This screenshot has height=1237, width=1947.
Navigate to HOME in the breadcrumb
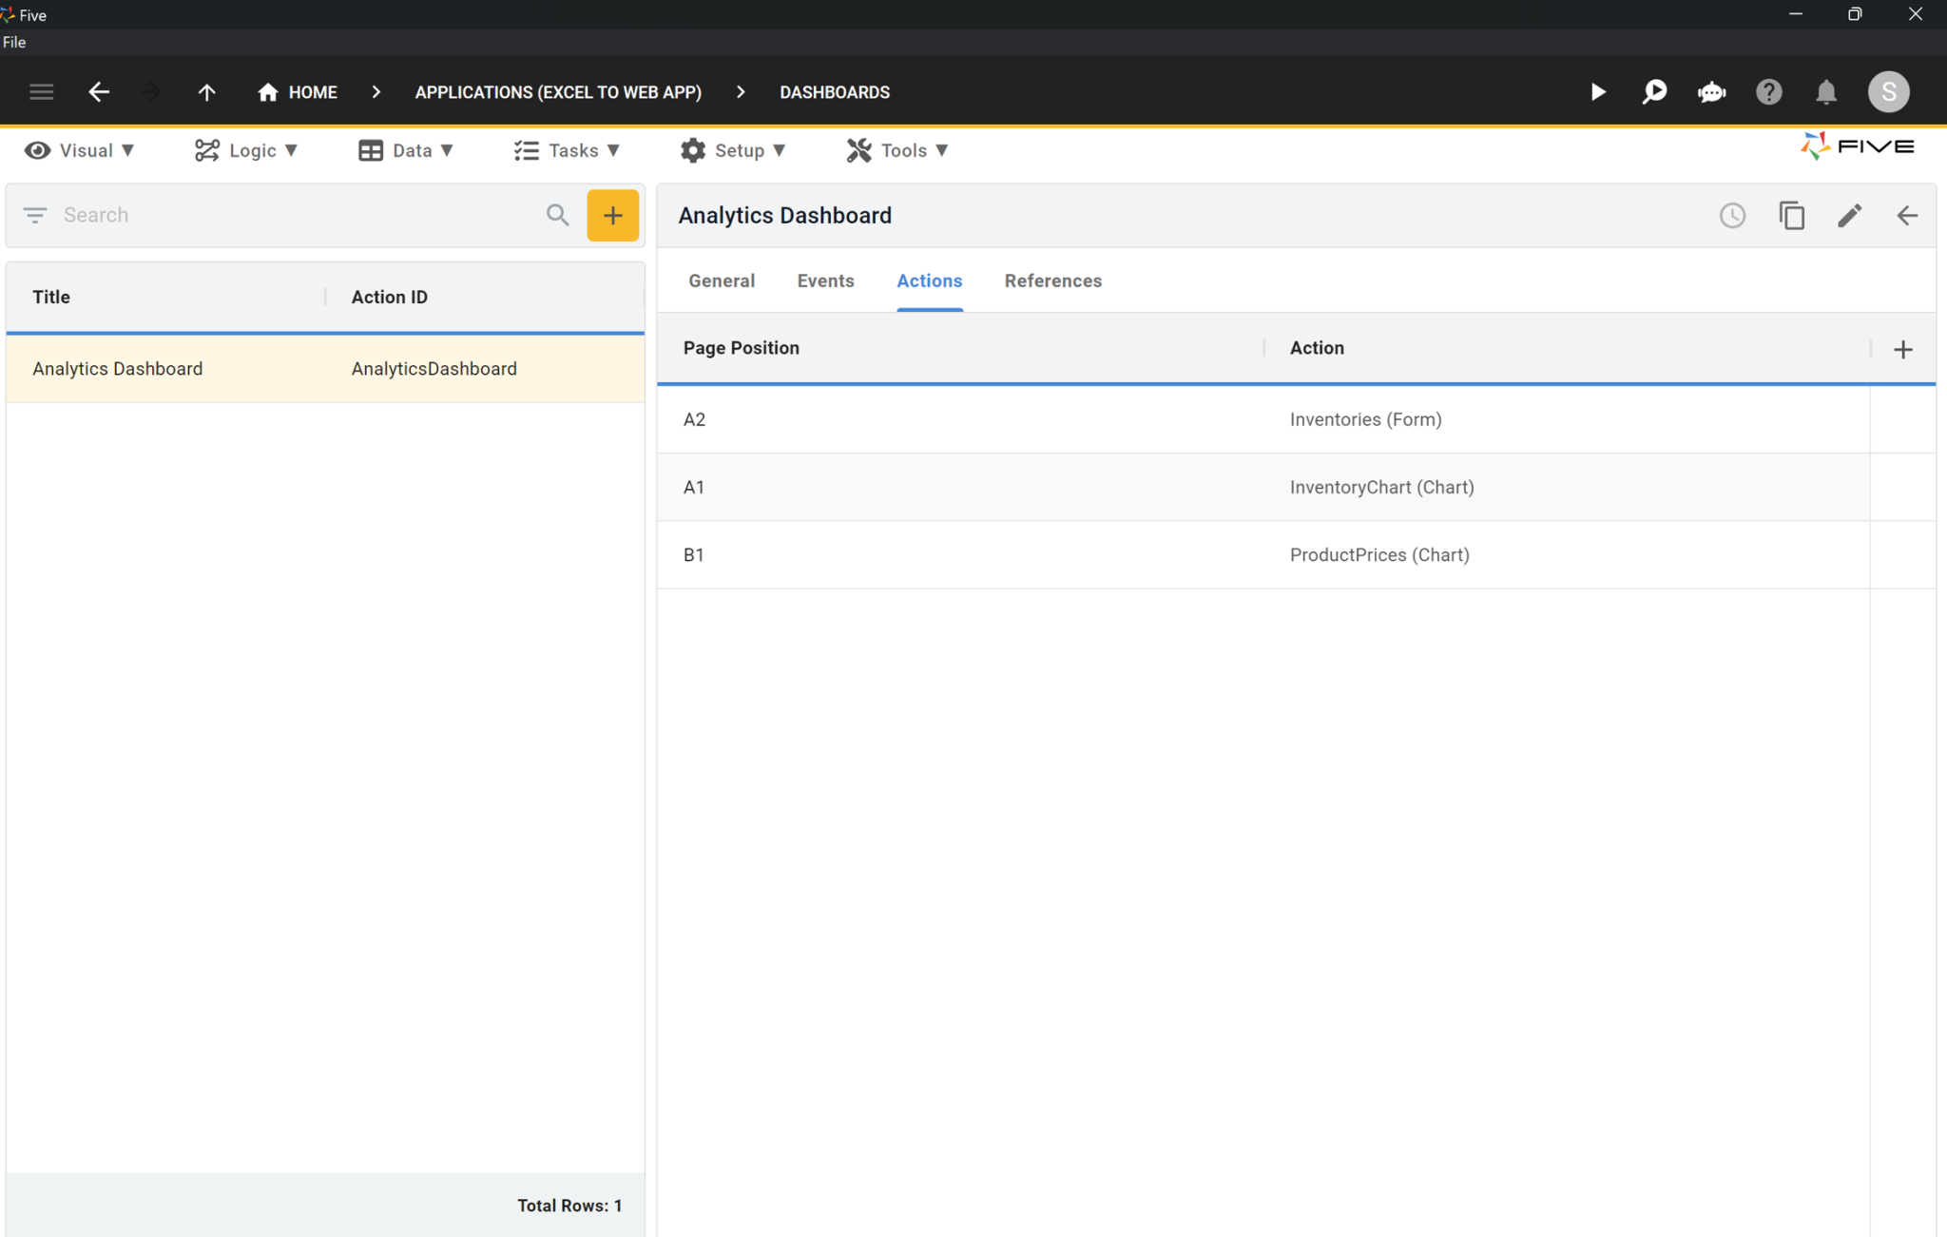pyautogui.click(x=297, y=91)
